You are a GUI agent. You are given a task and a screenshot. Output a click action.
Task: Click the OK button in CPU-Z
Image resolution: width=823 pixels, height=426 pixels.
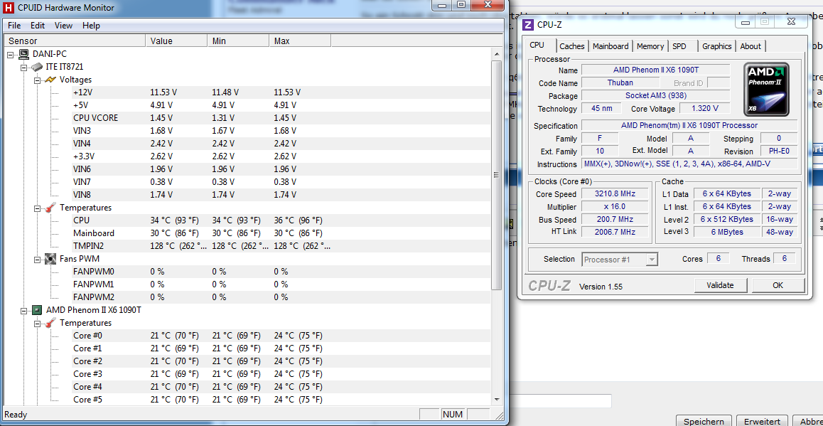[x=778, y=285]
